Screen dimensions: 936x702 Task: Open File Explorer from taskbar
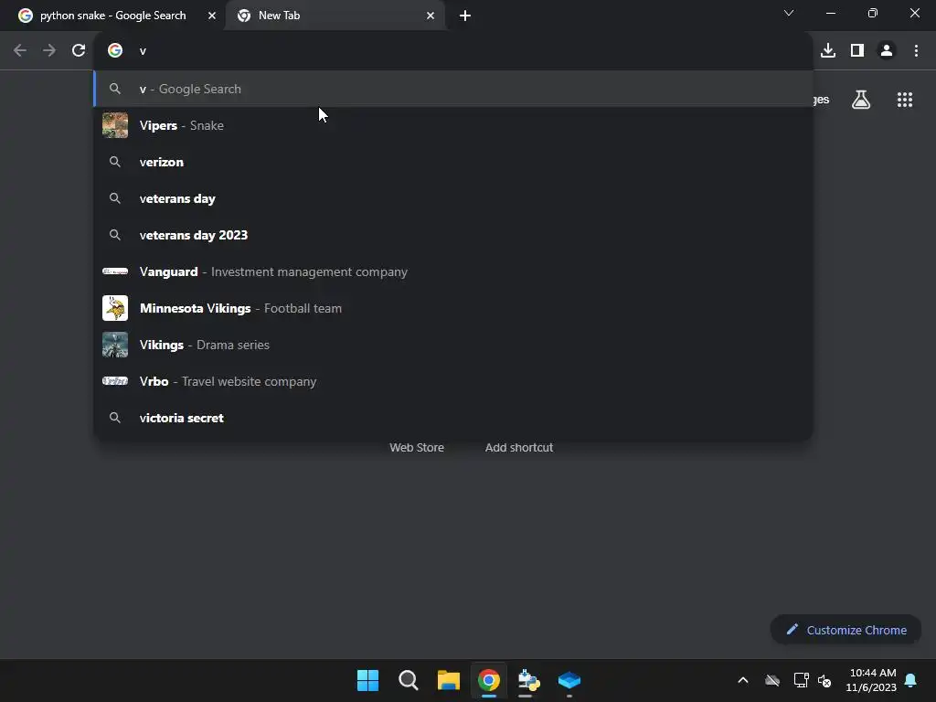[x=448, y=680]
